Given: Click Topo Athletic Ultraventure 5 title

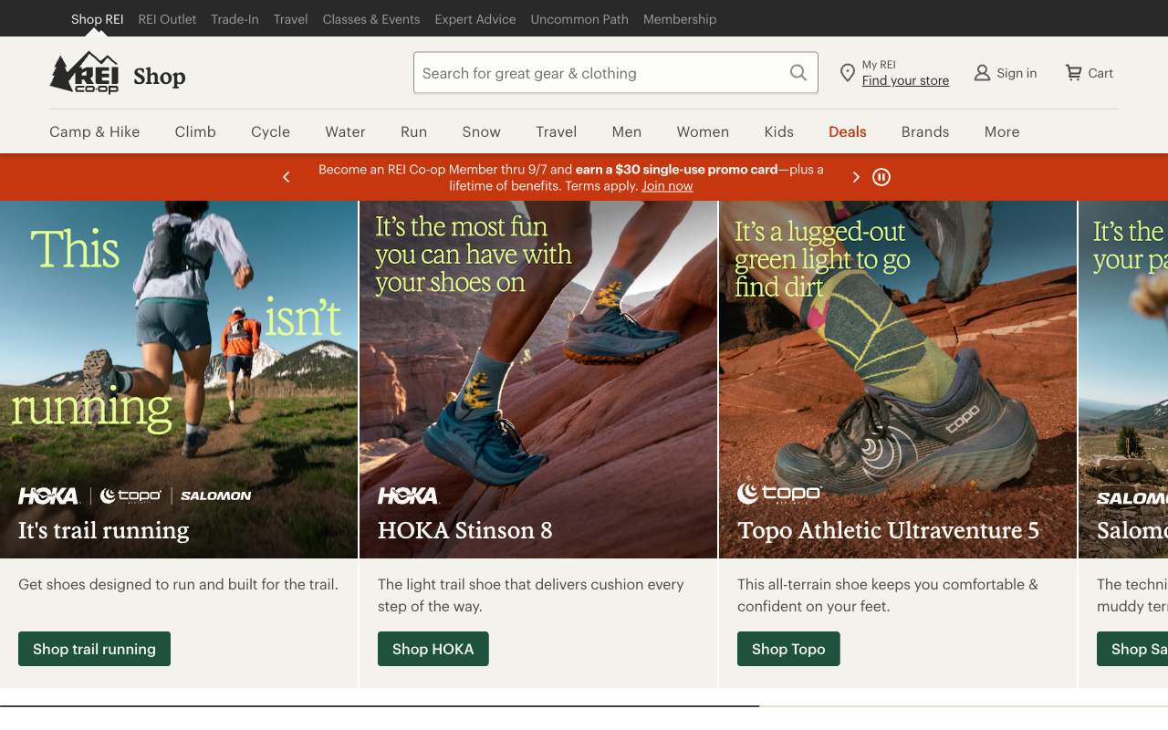Looking at the screenshot, I should coord(888,530).
